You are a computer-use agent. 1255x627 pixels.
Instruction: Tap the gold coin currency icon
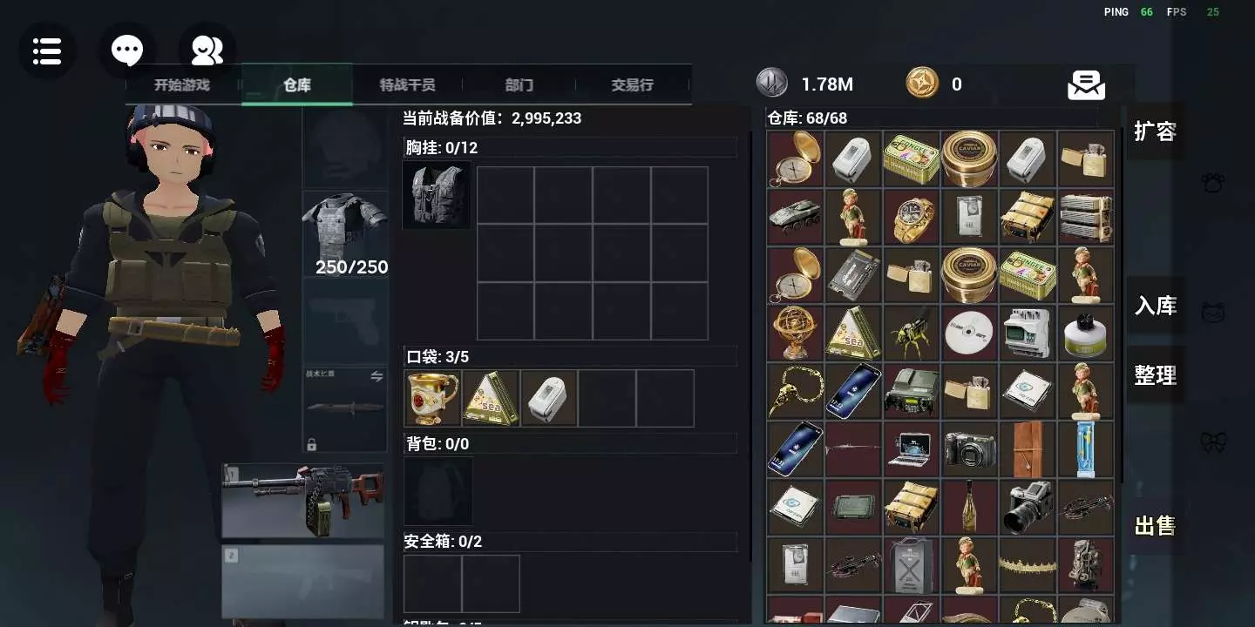[x=921, y=84]
